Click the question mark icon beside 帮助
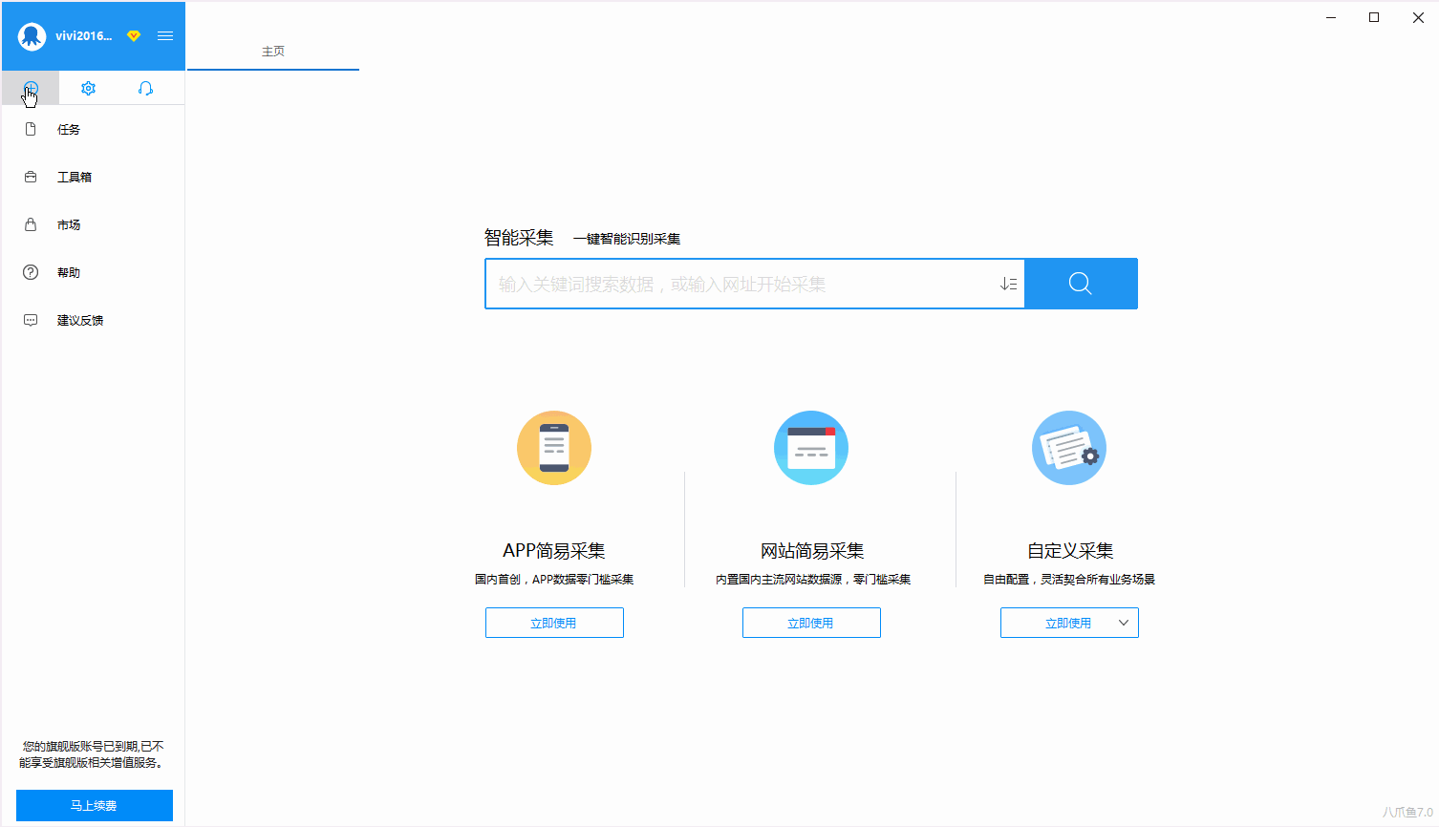1439x827 pixels. pos(31,272)
